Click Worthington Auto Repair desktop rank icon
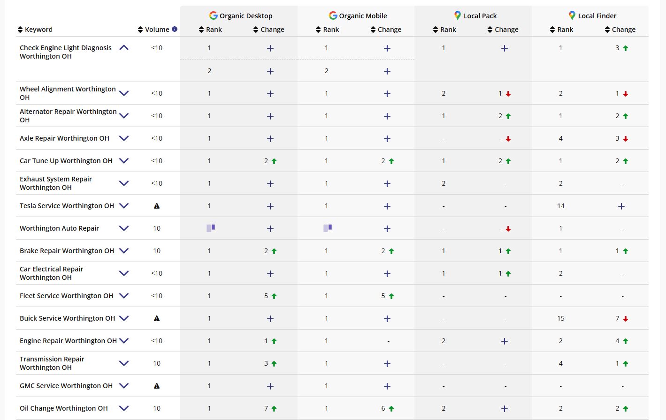This screenshot has width=666, height=420. pyautogui.click(x=211, y=228)
